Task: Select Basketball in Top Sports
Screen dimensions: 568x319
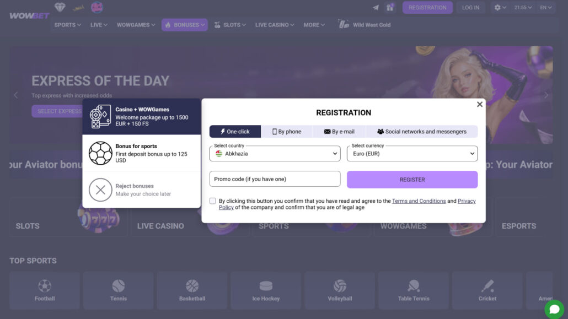Action: point(192,290)
